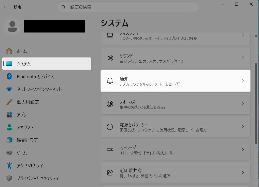Screen dimensions: 259x187
Task: Click モニター、明るさ、夜間モード description
Action: (x=158, y=38)
